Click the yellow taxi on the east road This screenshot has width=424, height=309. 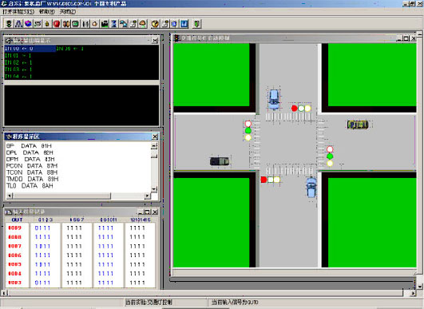(x=358, y=125)
